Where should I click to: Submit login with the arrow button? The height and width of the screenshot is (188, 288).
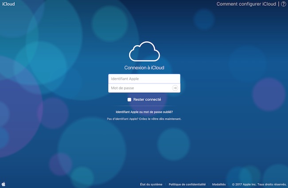coord(175,88)
